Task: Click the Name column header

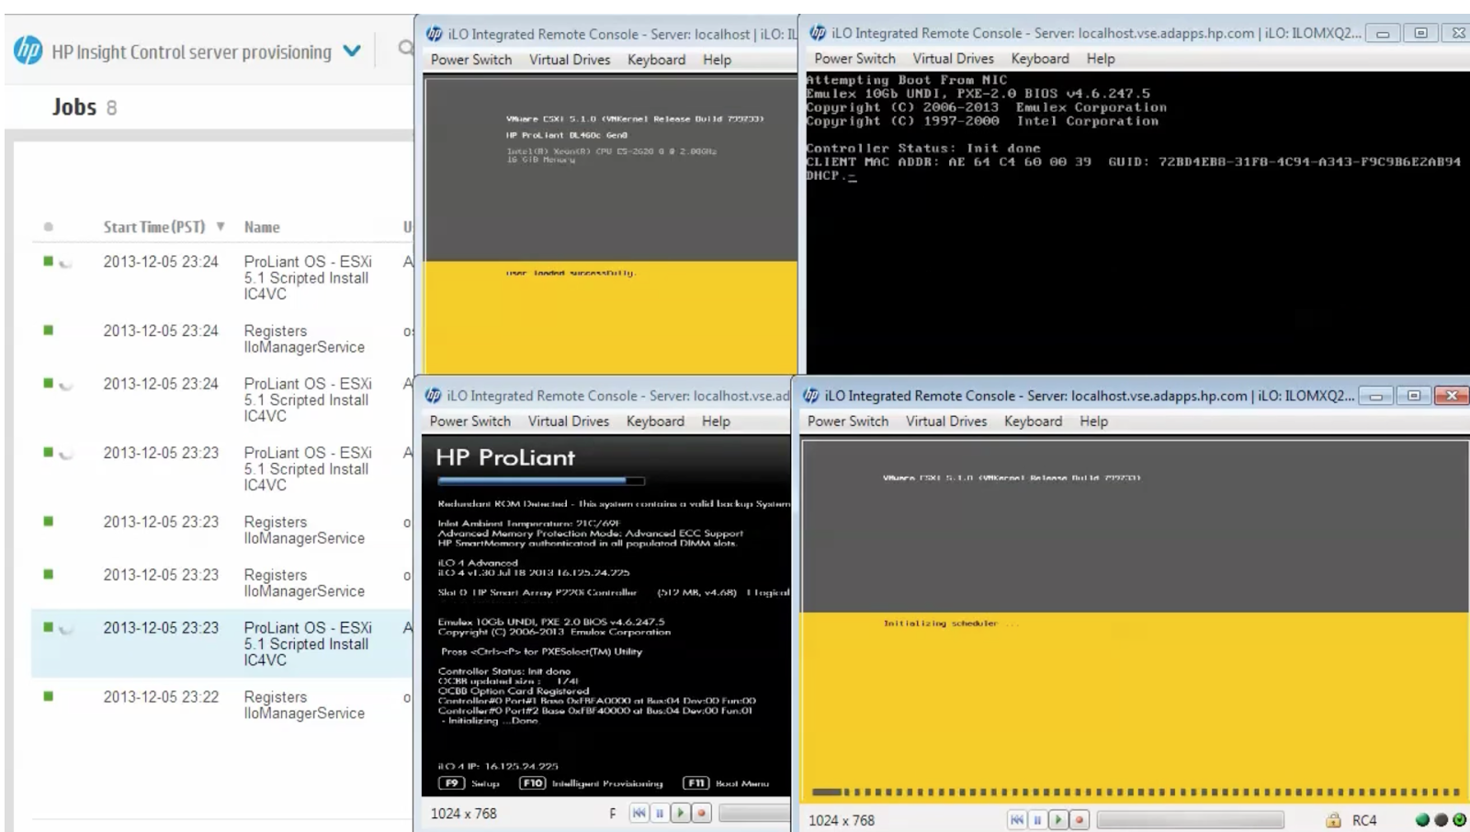Action: tap(262, 227)
